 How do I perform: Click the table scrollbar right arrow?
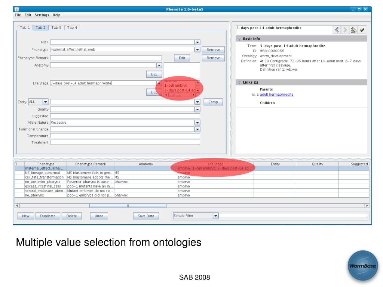coord(367,206)
